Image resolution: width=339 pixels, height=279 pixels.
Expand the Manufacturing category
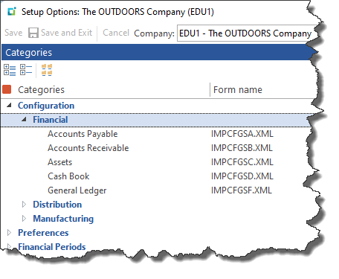pos(24,219)
